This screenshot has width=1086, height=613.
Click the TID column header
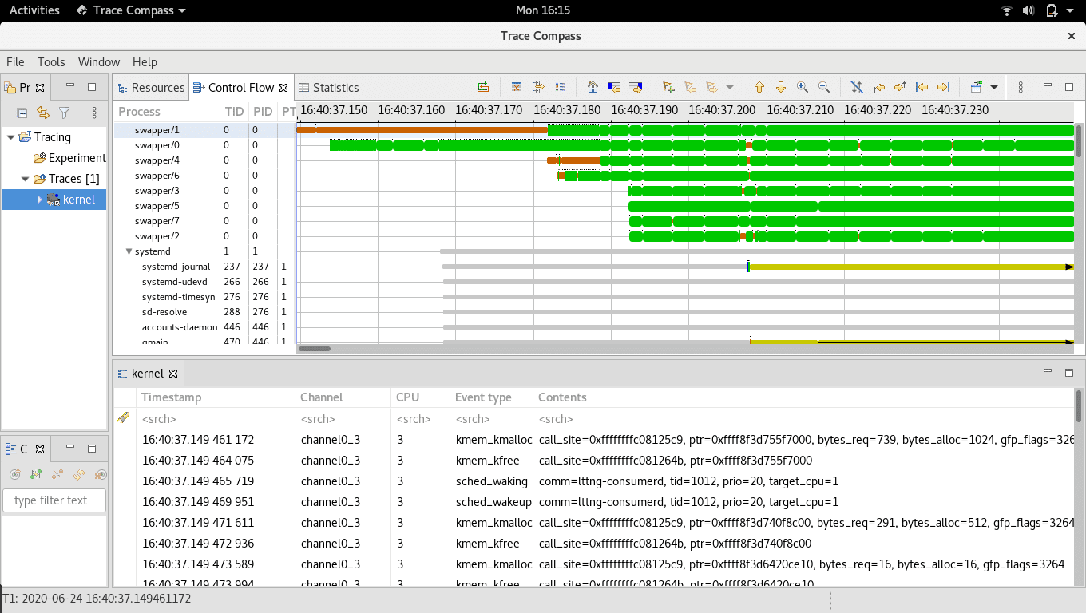click(234, 112)
